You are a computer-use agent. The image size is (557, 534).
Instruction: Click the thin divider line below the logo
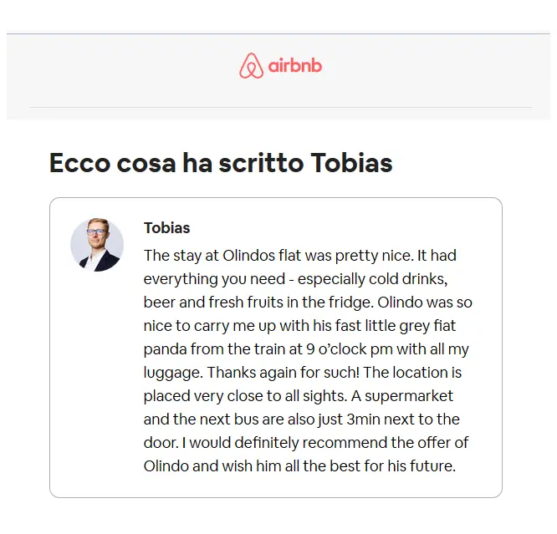click(281, 107)
